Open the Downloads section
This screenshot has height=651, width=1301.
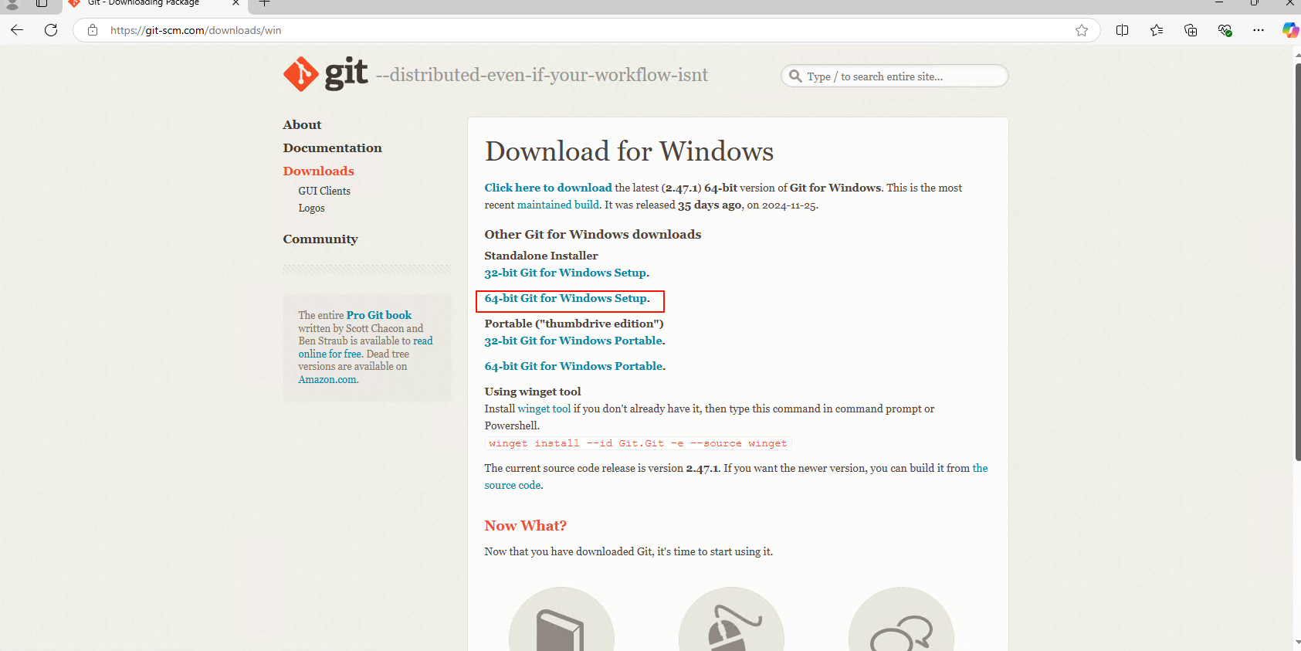(x=318, y=171)
